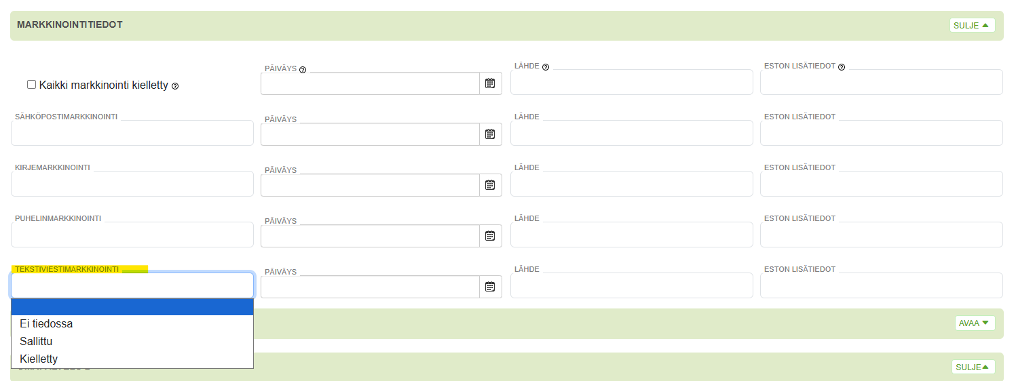
Task: Open the Kirjemarkkinointi dropdown
Action: pyautogui.click(x=132, y=184)
